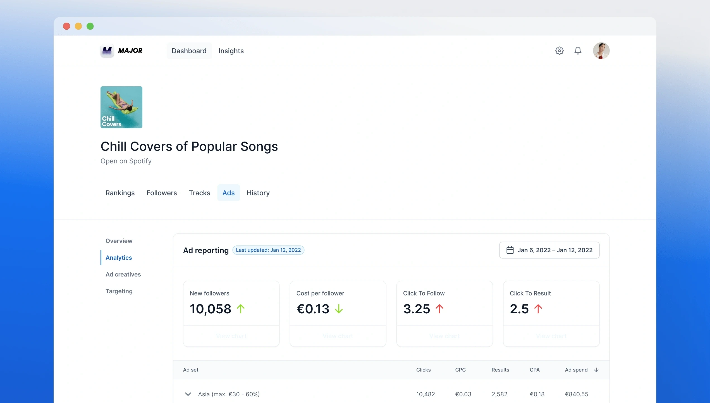This screenshot has width=710, height=403.
Task: Open the Tracks tab
Action: [x=199, y=193]
